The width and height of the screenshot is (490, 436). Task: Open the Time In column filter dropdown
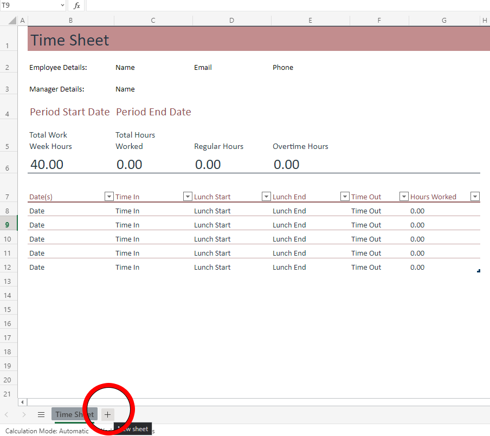point(188,197)
